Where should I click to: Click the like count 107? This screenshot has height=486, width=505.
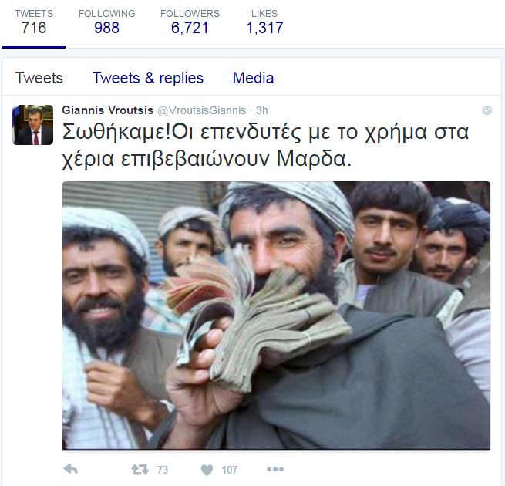click(x=229, y=470)
